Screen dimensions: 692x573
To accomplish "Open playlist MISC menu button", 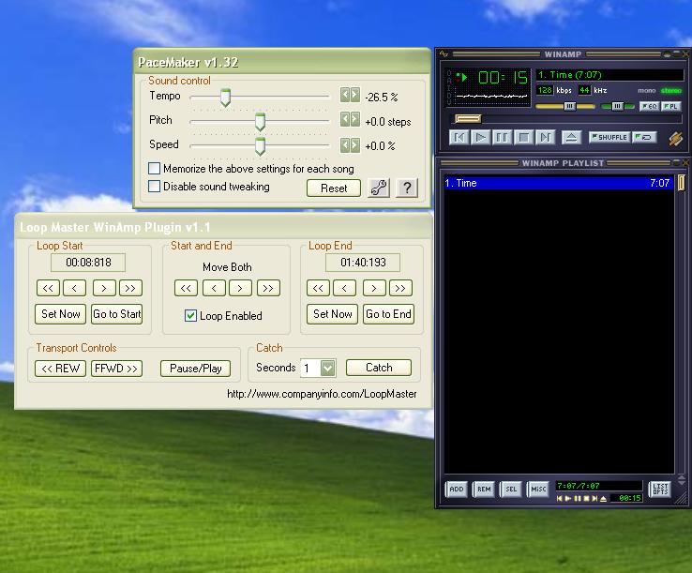I will pyautogui.click(x=538, y=490).
